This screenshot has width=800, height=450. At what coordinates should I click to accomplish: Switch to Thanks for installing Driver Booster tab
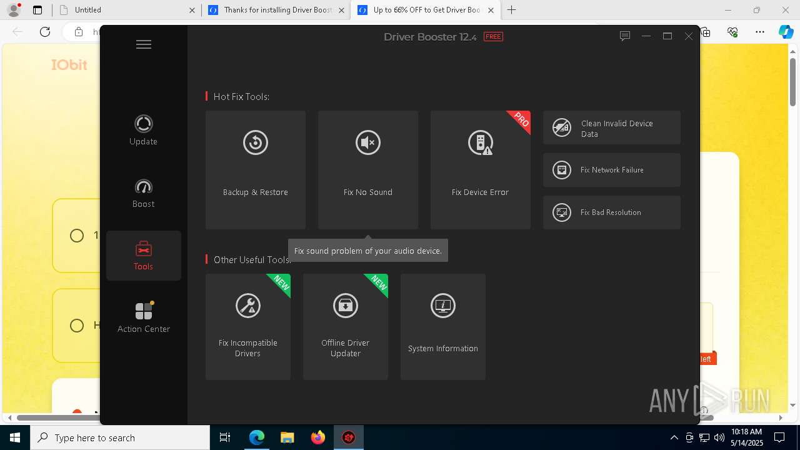pos(276,10)
